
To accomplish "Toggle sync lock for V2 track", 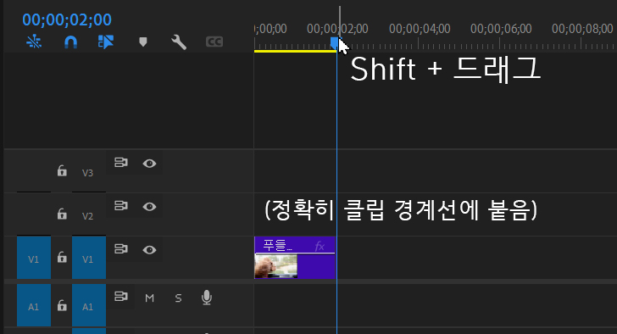I will click(121, 206).
